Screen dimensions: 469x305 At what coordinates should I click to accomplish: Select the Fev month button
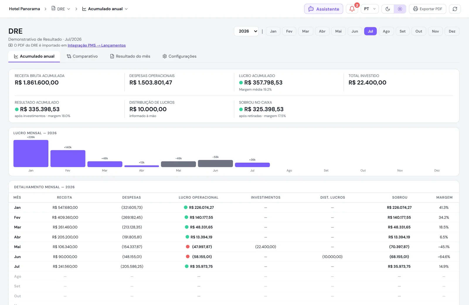(289, 31)
